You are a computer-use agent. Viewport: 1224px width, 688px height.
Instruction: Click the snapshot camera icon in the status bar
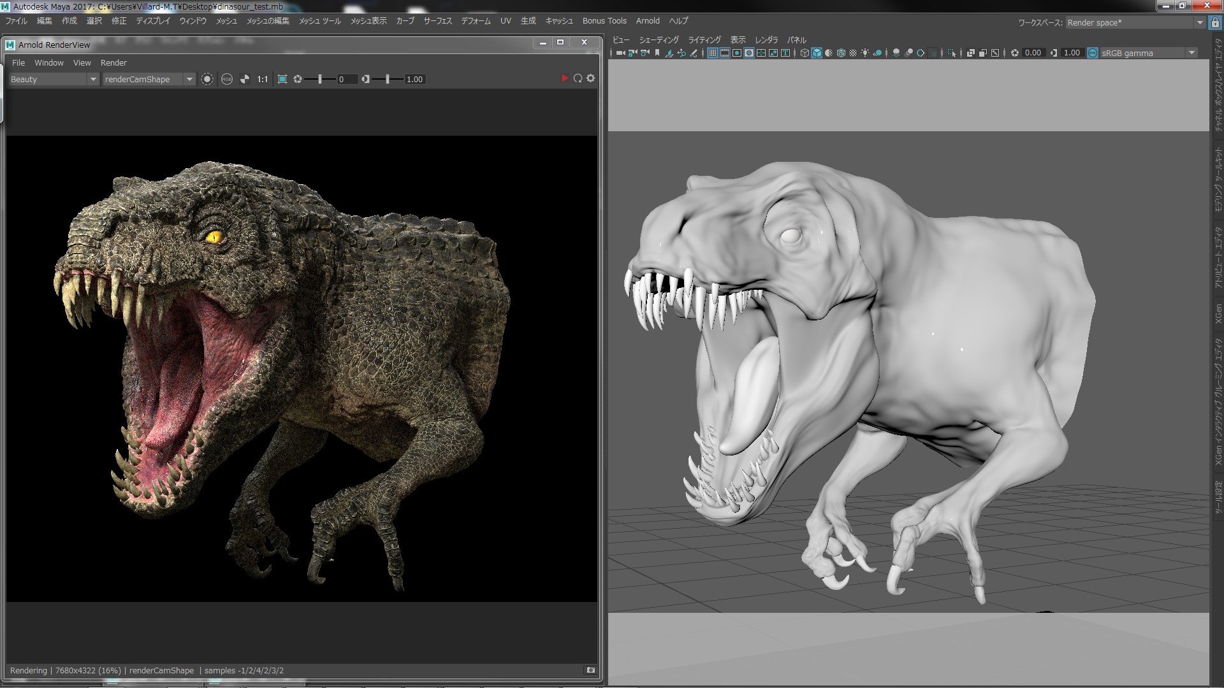click(x=590, y=670)
